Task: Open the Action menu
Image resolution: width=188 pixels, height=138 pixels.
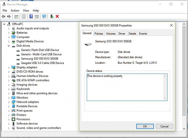Action: pos(15,11)
